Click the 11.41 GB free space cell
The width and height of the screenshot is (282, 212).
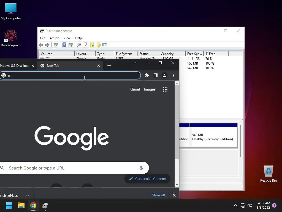point(194,59)
